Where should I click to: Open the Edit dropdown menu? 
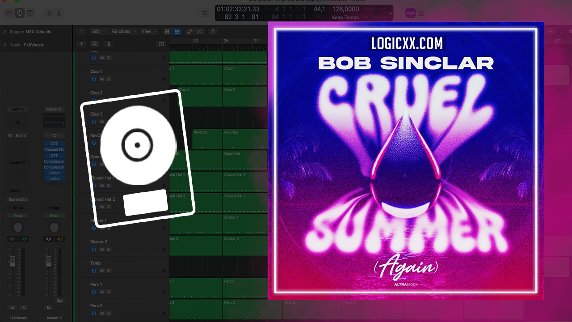(x=99, y=31)
